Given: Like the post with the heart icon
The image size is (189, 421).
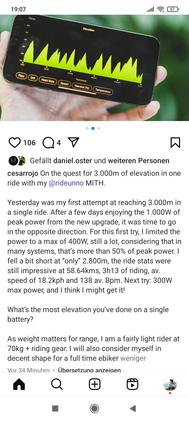Looking at the screenshot, I should (x=15, y=143).
